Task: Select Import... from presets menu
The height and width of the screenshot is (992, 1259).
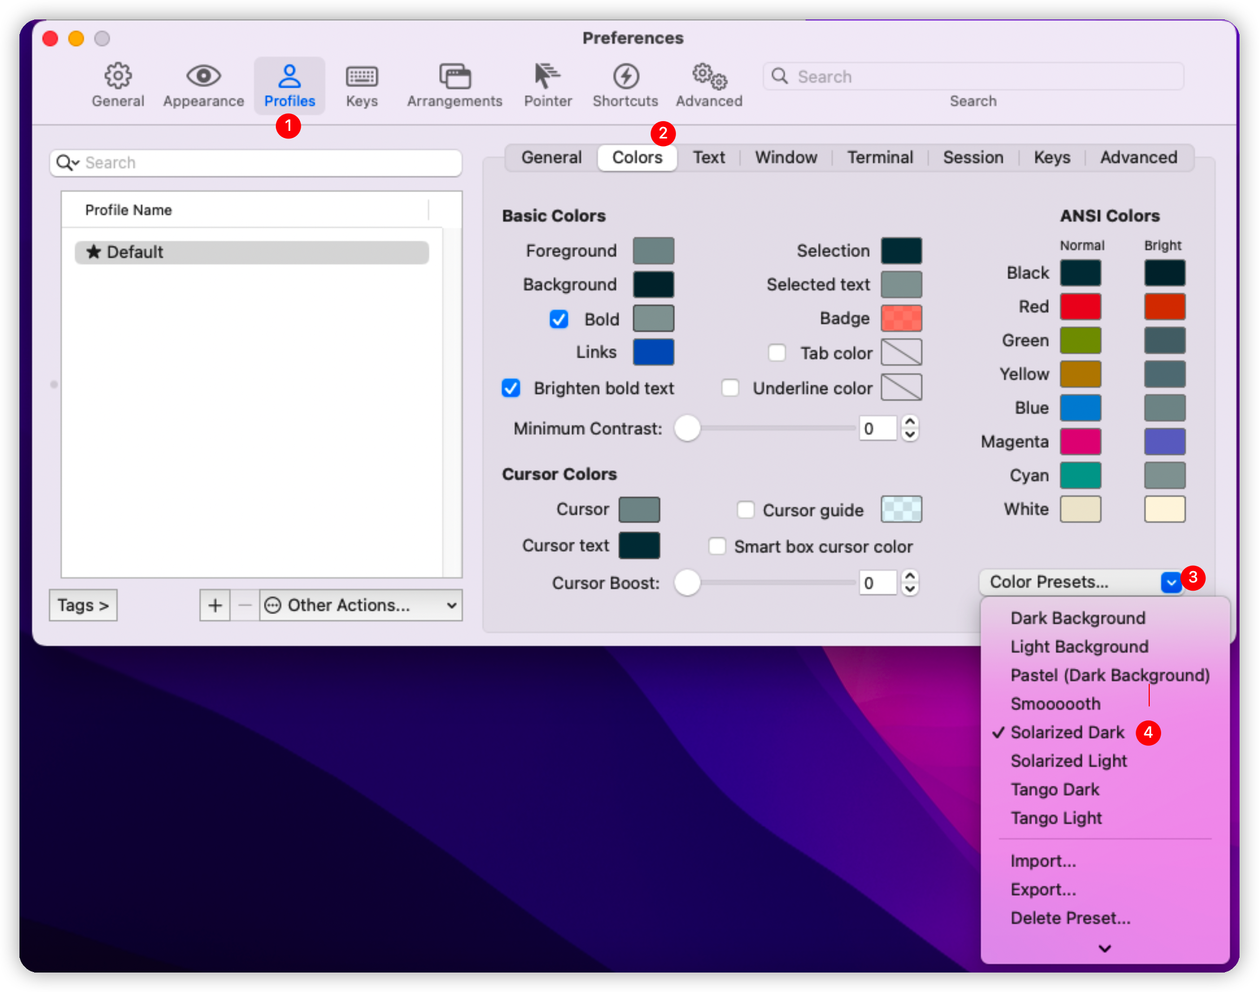Action: 1043,861
